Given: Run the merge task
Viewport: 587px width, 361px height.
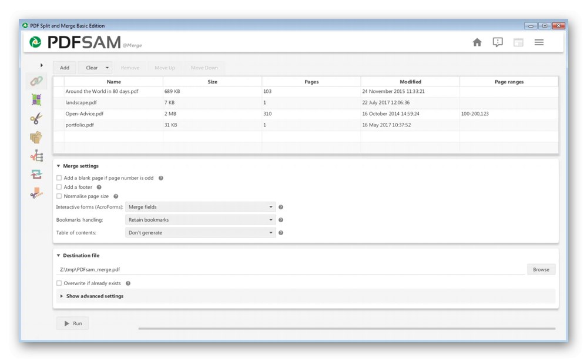Looking at the screenshot, I should click(73, 323).
